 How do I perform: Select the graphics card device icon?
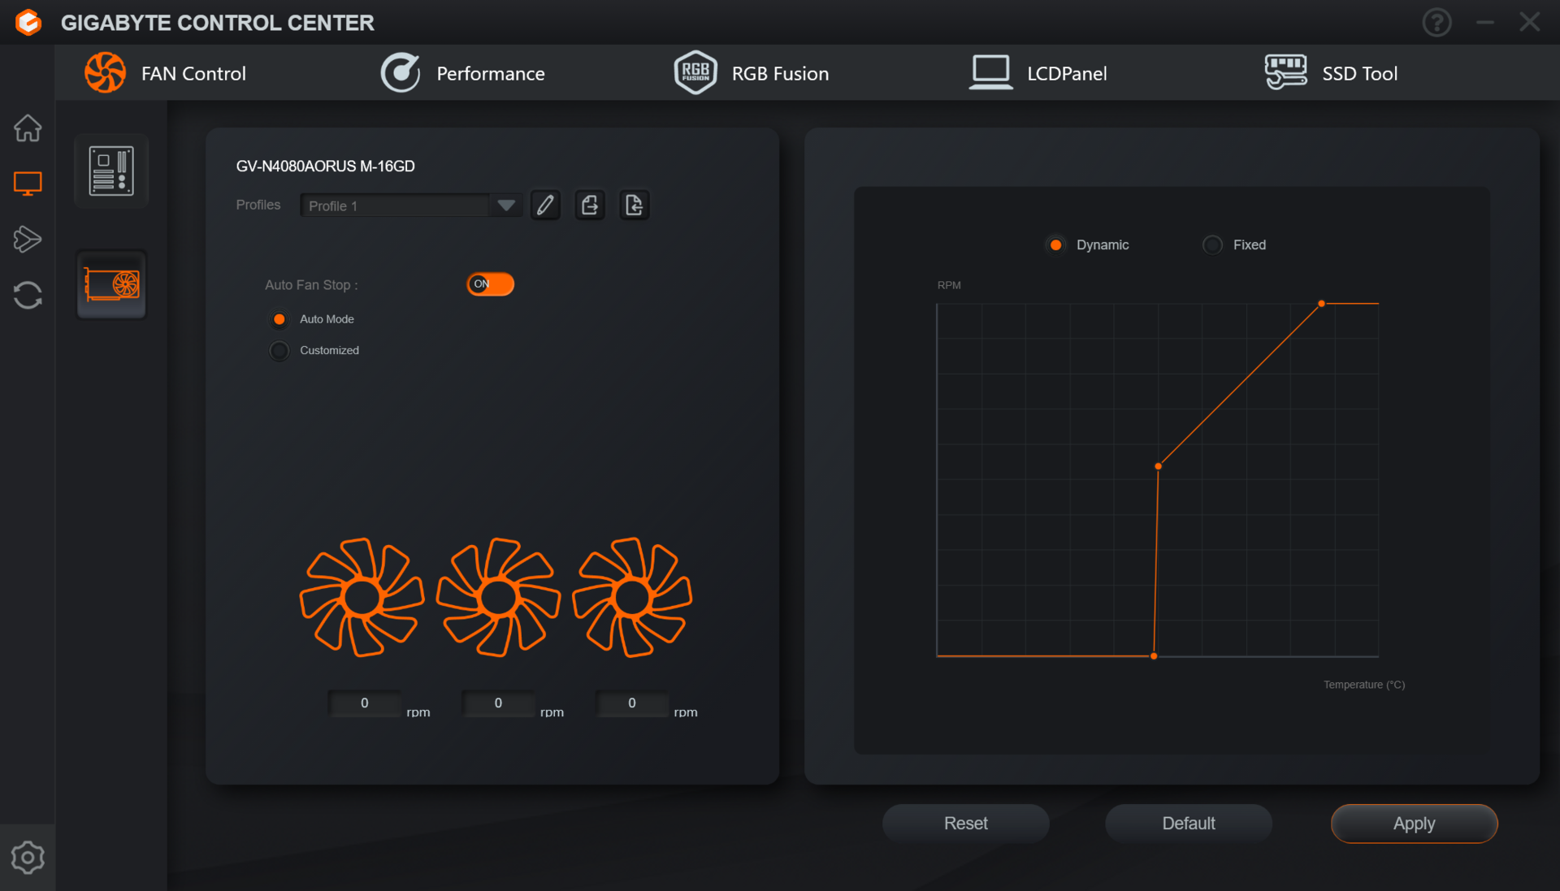coord(111,285)
